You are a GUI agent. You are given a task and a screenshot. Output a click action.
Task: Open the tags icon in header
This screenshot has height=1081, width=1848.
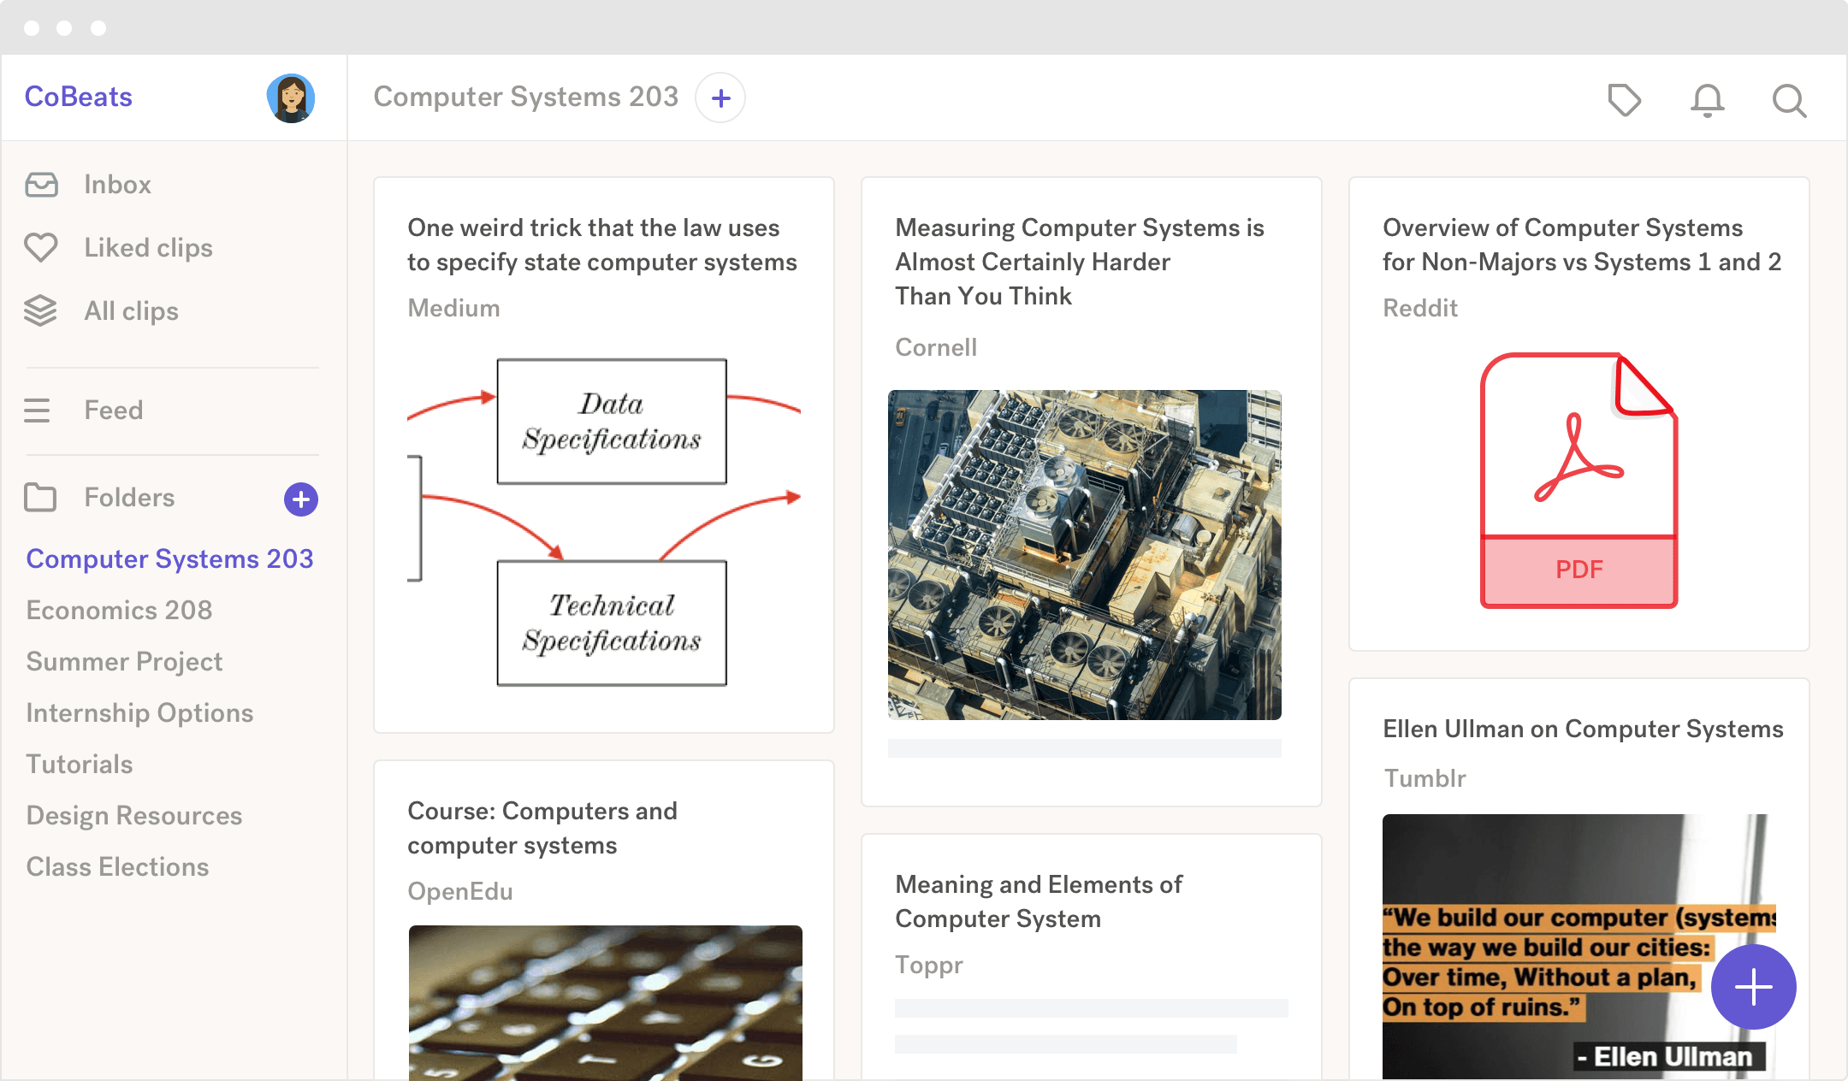tap(1624, 100)
